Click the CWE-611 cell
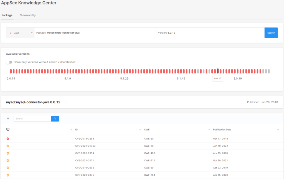 149,160
